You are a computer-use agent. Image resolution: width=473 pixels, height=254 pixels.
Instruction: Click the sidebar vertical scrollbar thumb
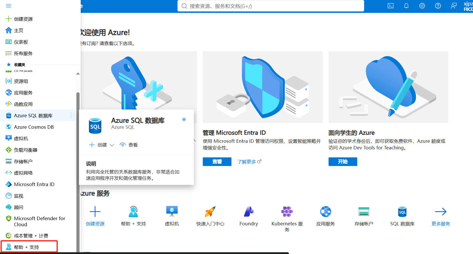coord(78,172)
